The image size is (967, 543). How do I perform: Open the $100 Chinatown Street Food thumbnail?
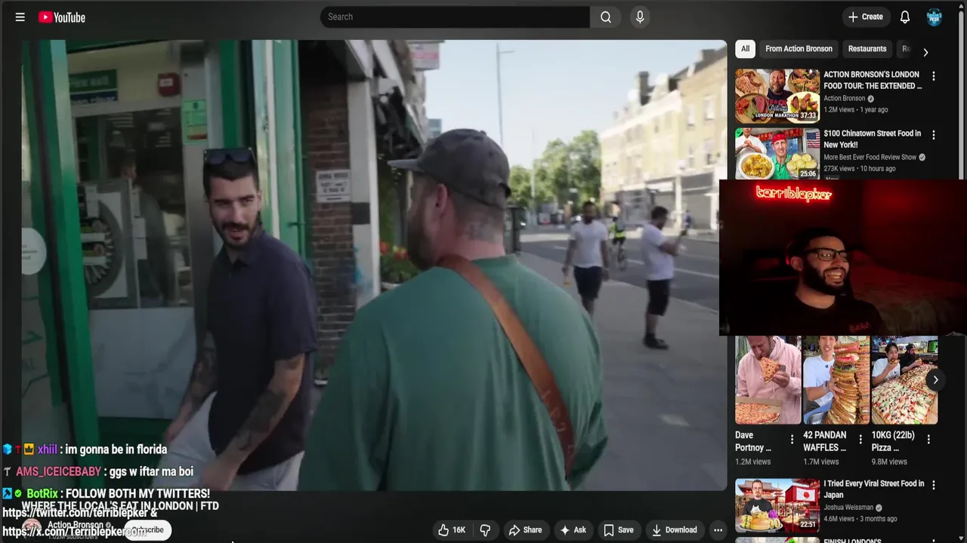coord(777,154)
